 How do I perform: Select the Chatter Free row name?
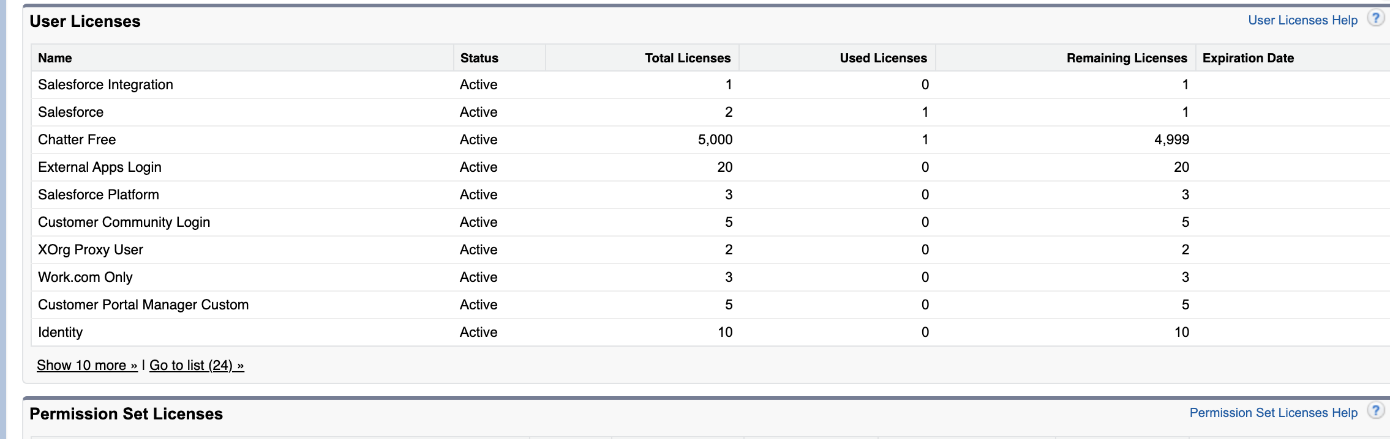77,139
